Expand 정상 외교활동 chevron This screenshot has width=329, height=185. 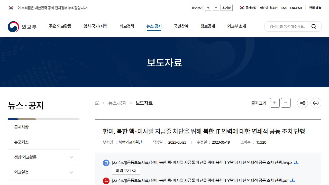(x=71, y=157)
